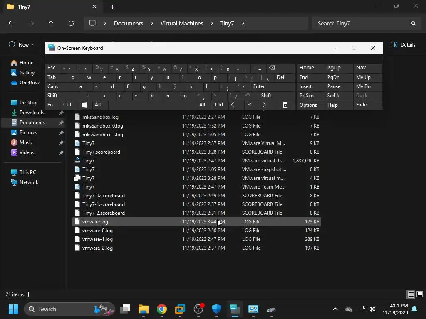The image size is (426, 319).
Task: Open VMware Workstation from the taskbar
Action: (180, 309)
